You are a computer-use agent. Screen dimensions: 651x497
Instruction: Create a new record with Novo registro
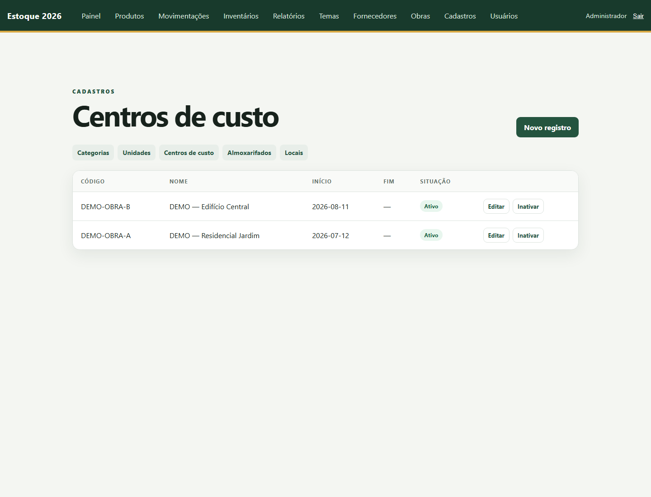pos(547,127)
